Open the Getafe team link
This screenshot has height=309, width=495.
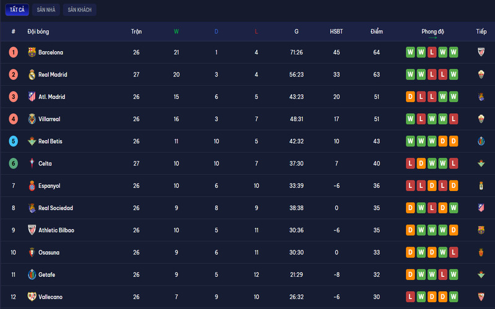(46, 275)
